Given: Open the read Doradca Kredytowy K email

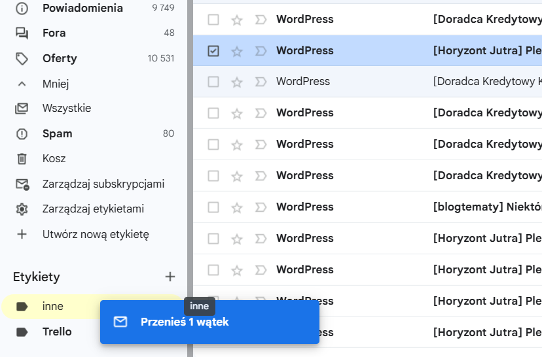Looking at the screenshot, I should pyautogui.click(x=367, y=82).
